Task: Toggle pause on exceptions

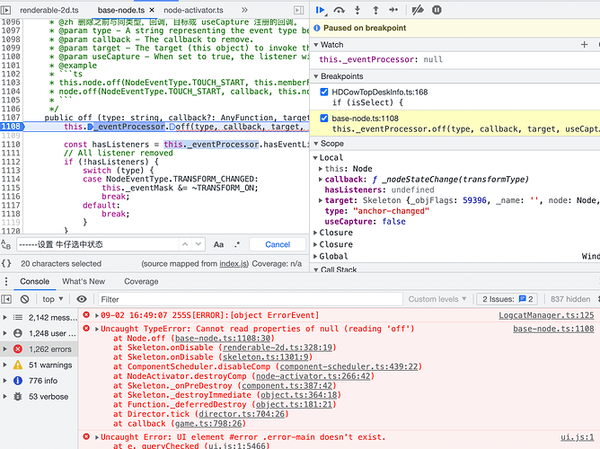Action: 437,10
